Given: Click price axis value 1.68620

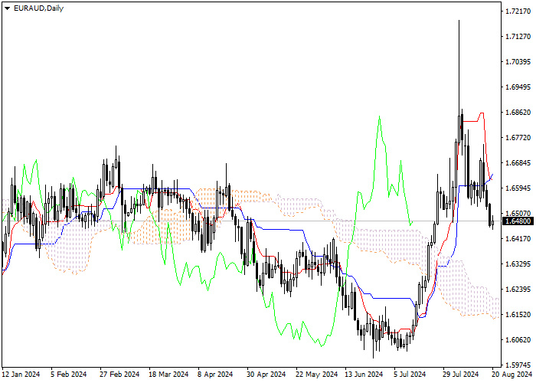Looking at the screenshot, I should pos(518,113).
